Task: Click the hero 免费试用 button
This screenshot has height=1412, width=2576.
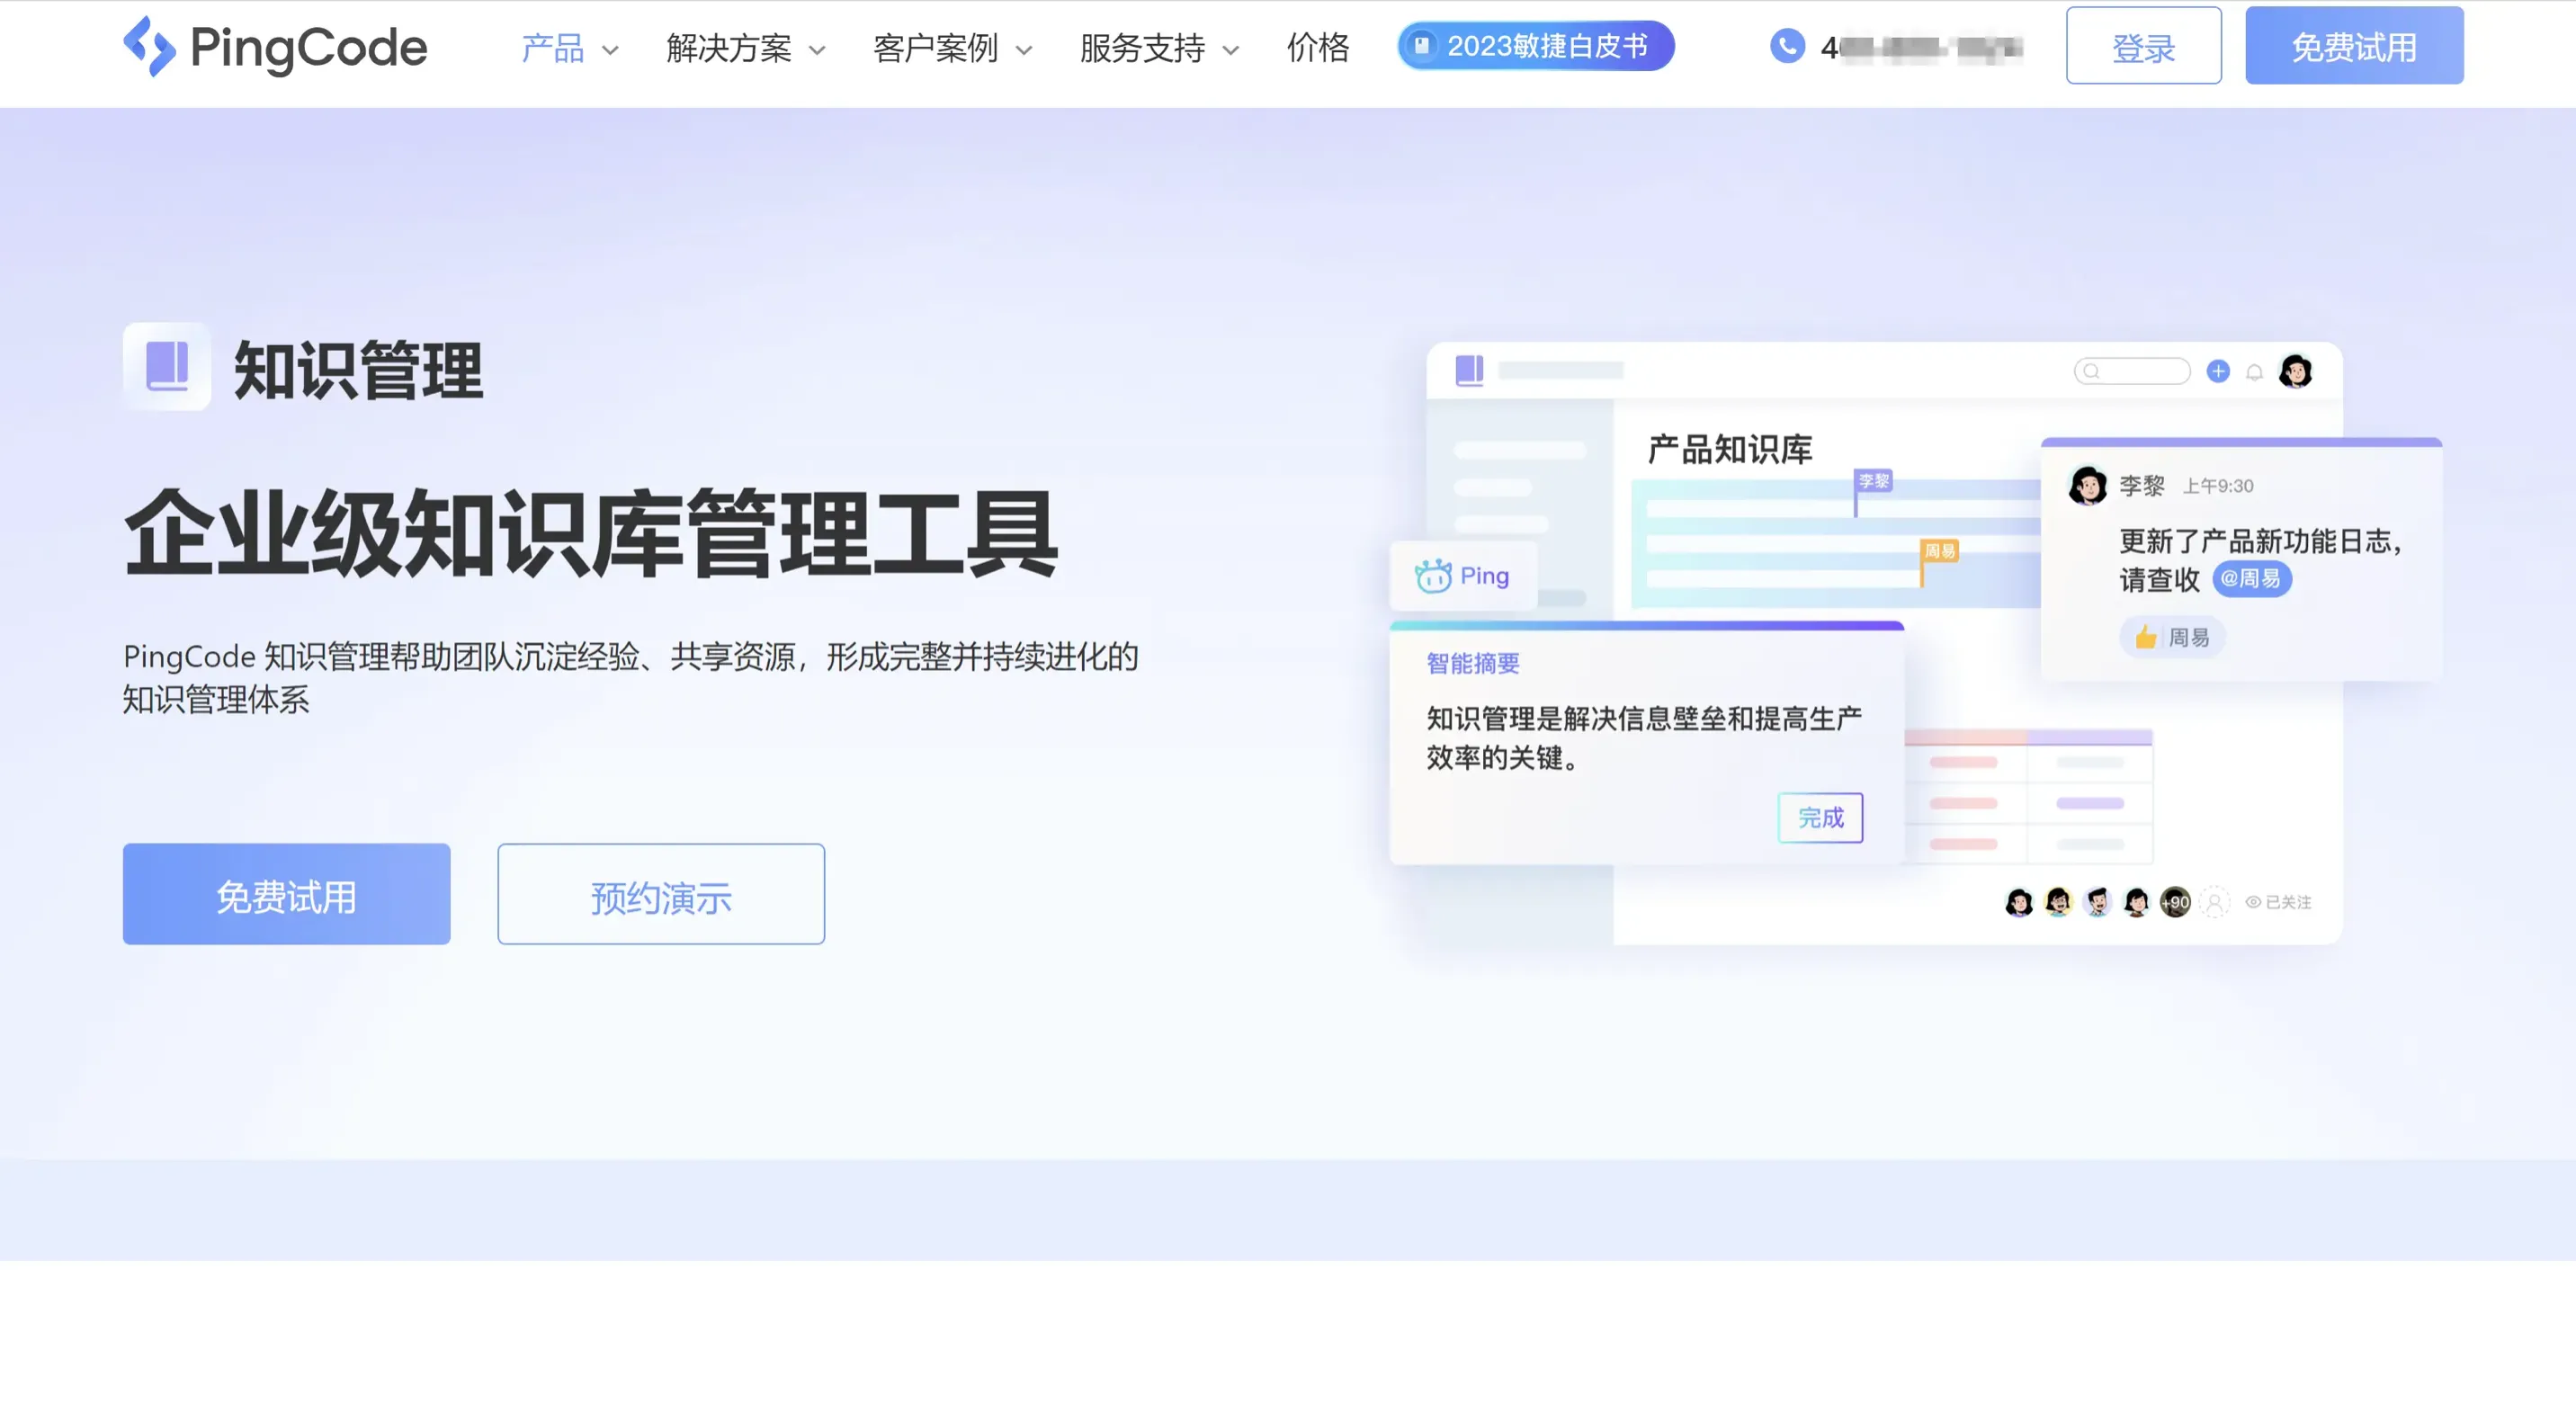Action: [x=286, y=894]
